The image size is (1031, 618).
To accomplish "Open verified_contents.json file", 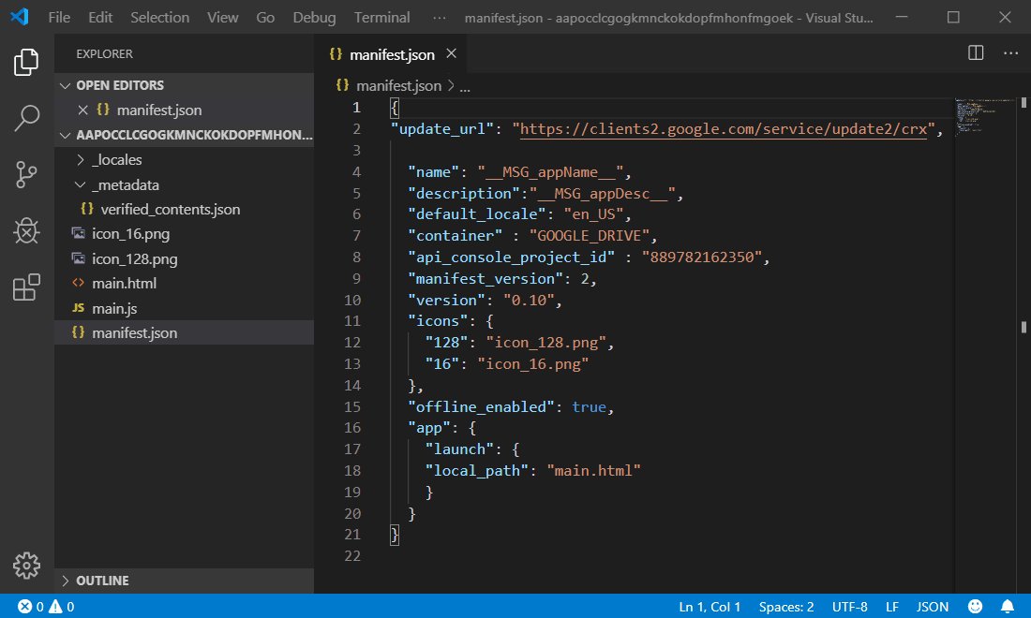I will [184, 209].
